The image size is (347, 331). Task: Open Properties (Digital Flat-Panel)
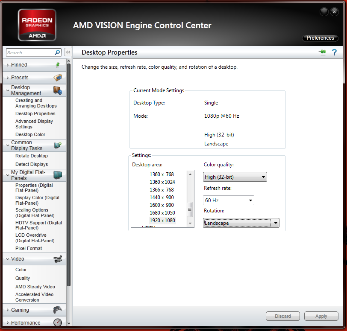[x=34, y=188]
